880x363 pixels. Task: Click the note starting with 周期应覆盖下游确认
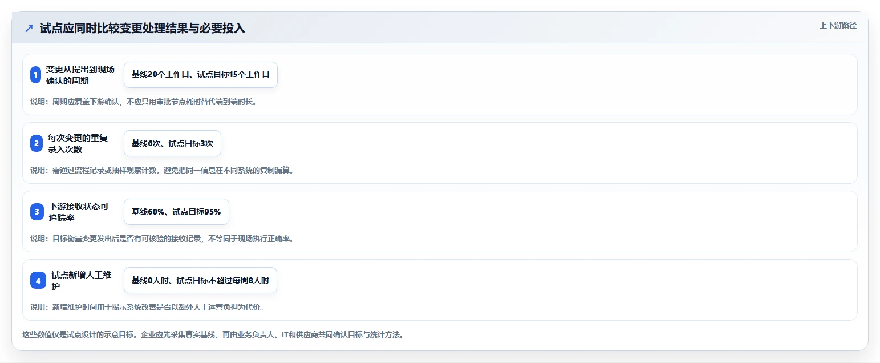(143, 102)
